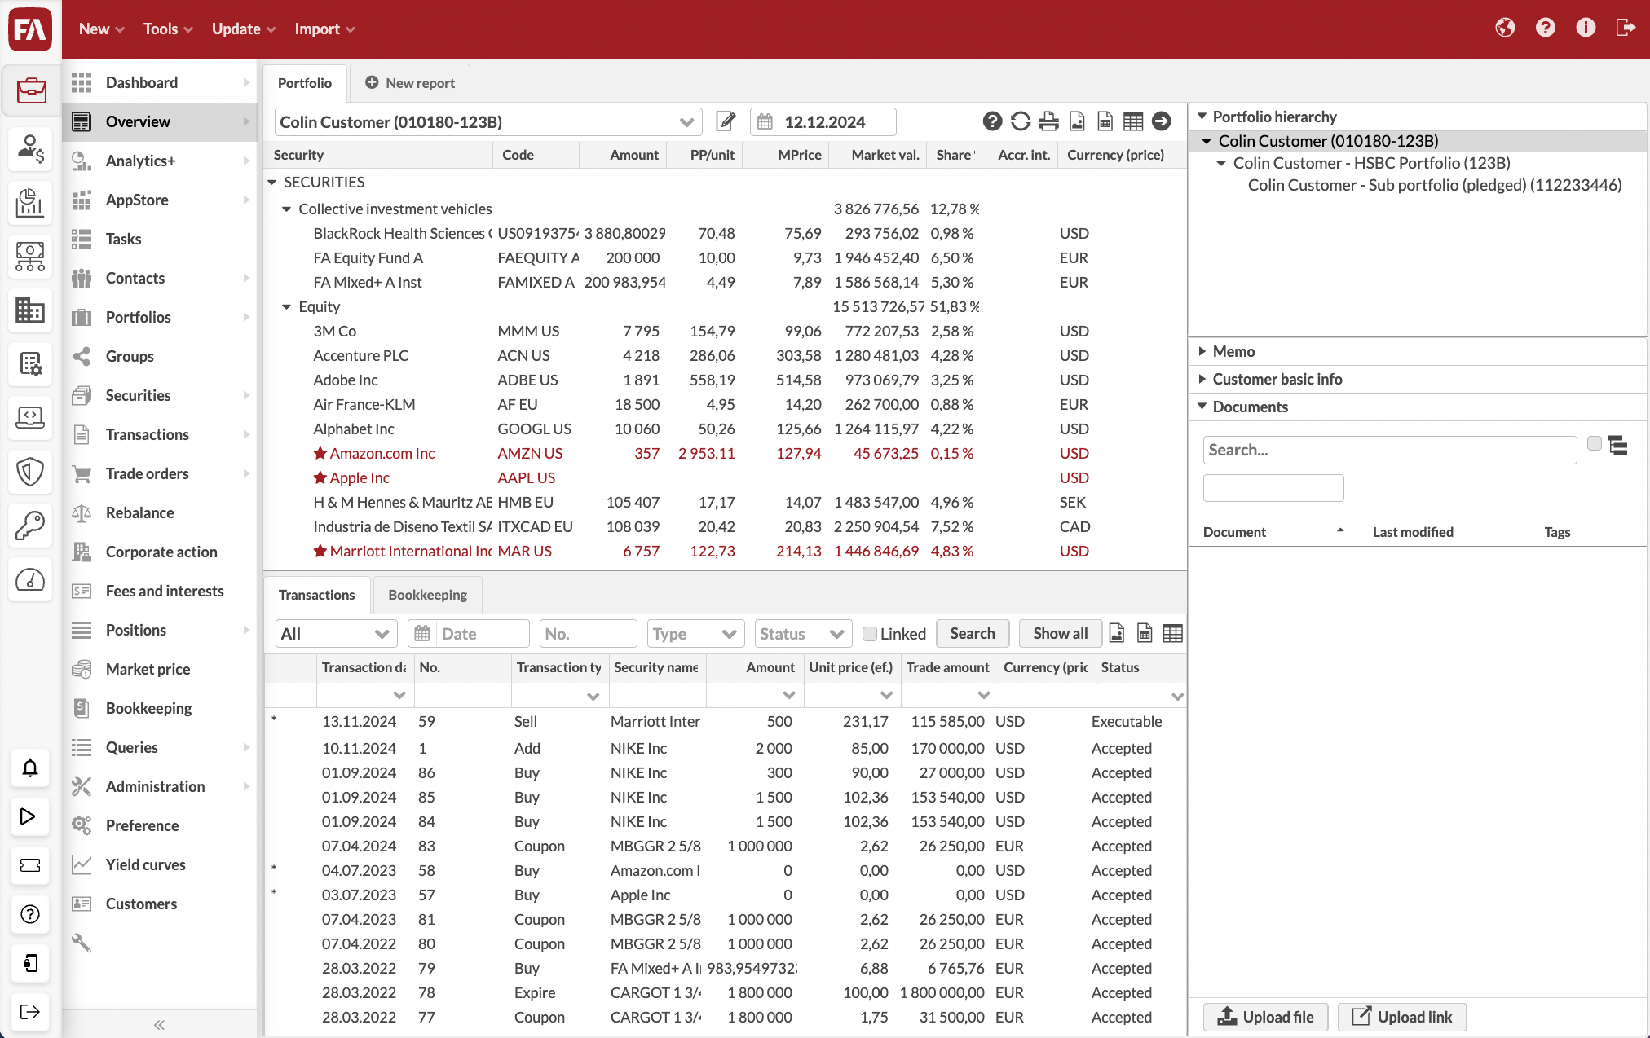Screen dimensions: 1650x1038
Task: Collapse the Documents section
Action: click(1202, 406)
